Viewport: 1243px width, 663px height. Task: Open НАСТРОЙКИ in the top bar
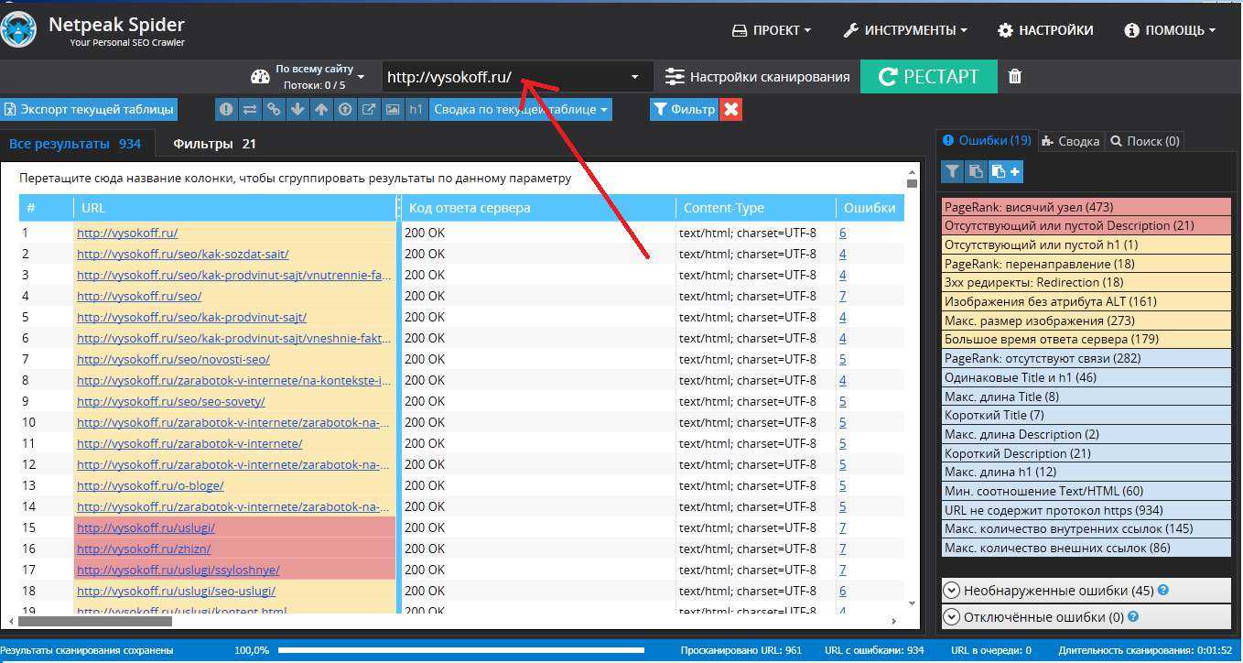(x=1045, y=30)
